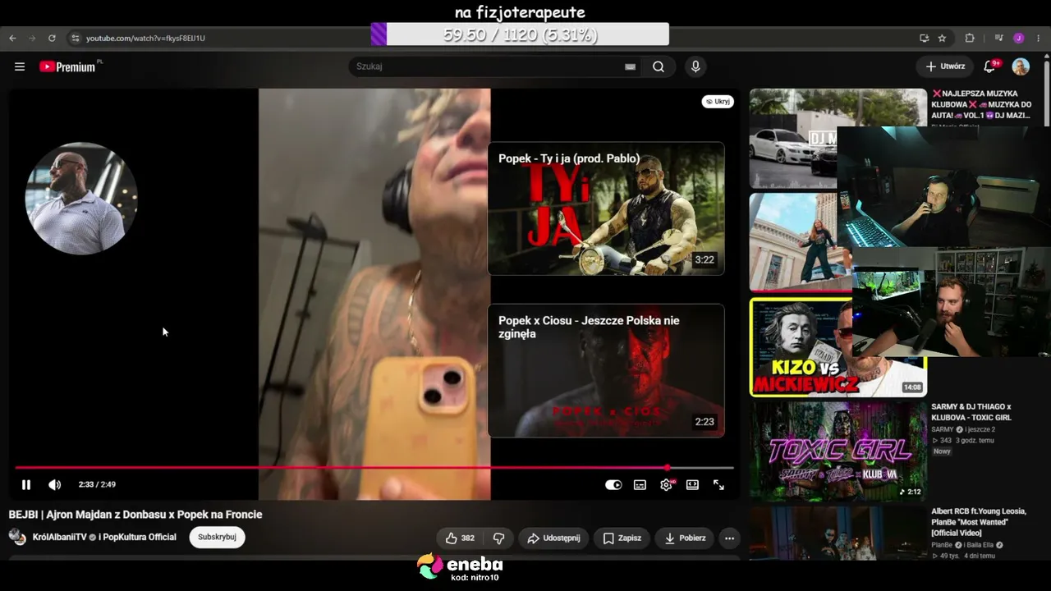
Task: Dislike the video
Action: [x=498, y=538]
